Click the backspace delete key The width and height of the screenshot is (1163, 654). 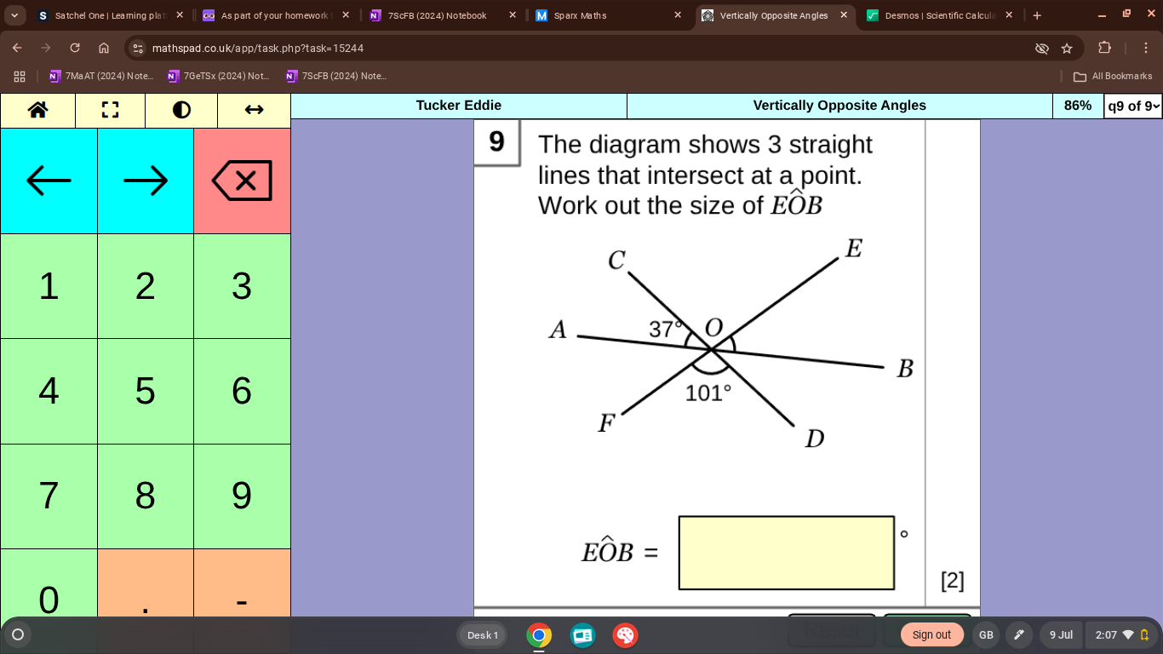(x=242, y=181)
